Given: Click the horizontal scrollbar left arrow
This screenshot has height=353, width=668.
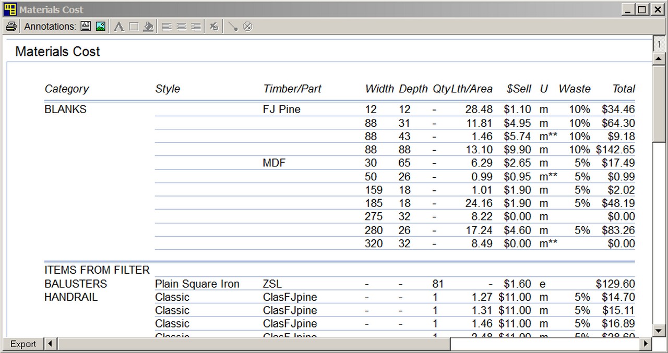Looking at the screenshot, I should tap(50, 344).
